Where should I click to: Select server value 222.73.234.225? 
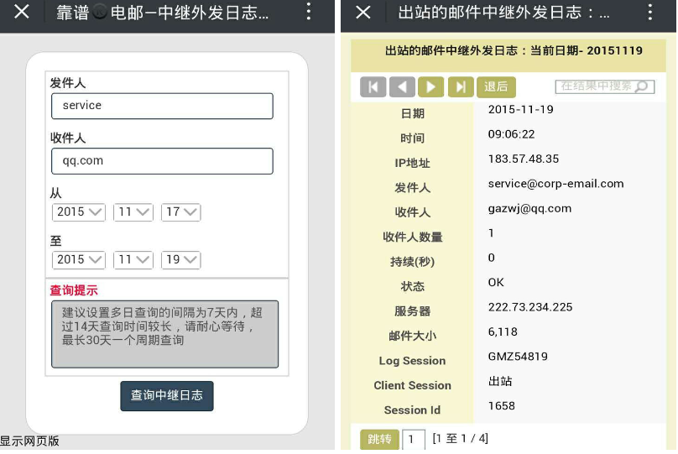tap(530, 307)
